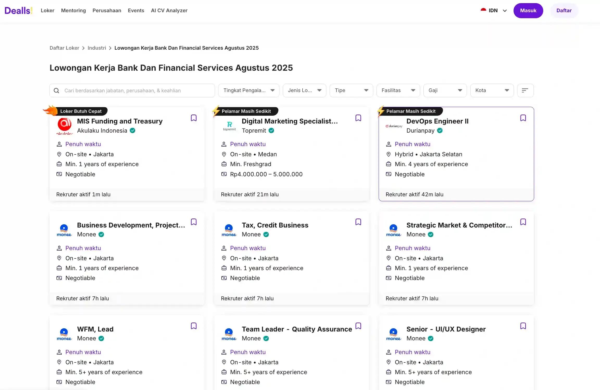Click Pelamar Masih Sedikit badge on Durianpay card
The image size is (600, 390).
coord(411,111)
